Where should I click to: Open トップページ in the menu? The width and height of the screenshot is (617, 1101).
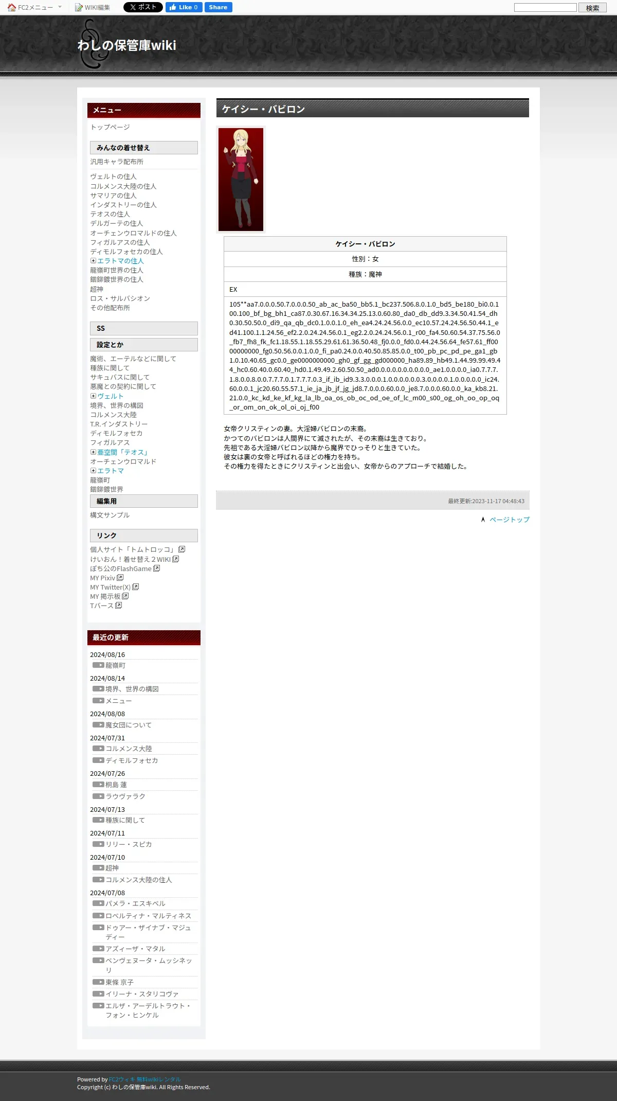110,127
